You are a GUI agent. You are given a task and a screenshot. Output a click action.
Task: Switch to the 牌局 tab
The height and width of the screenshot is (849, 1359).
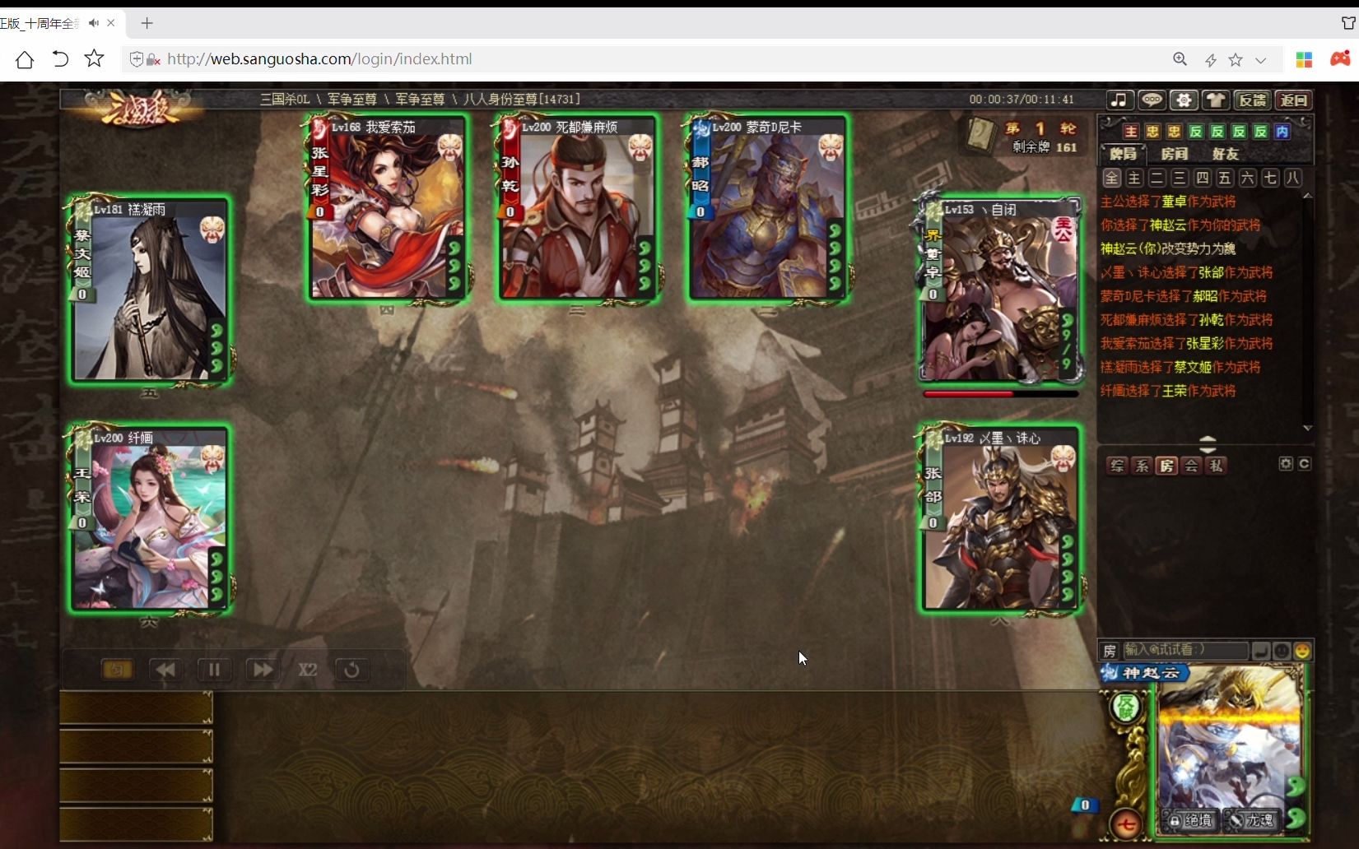tap(1123, 154)
